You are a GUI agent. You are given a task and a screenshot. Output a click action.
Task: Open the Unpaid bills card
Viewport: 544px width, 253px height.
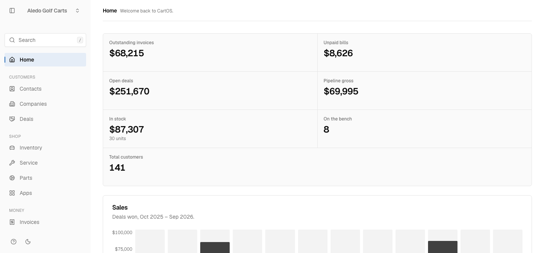pos(425,52)
